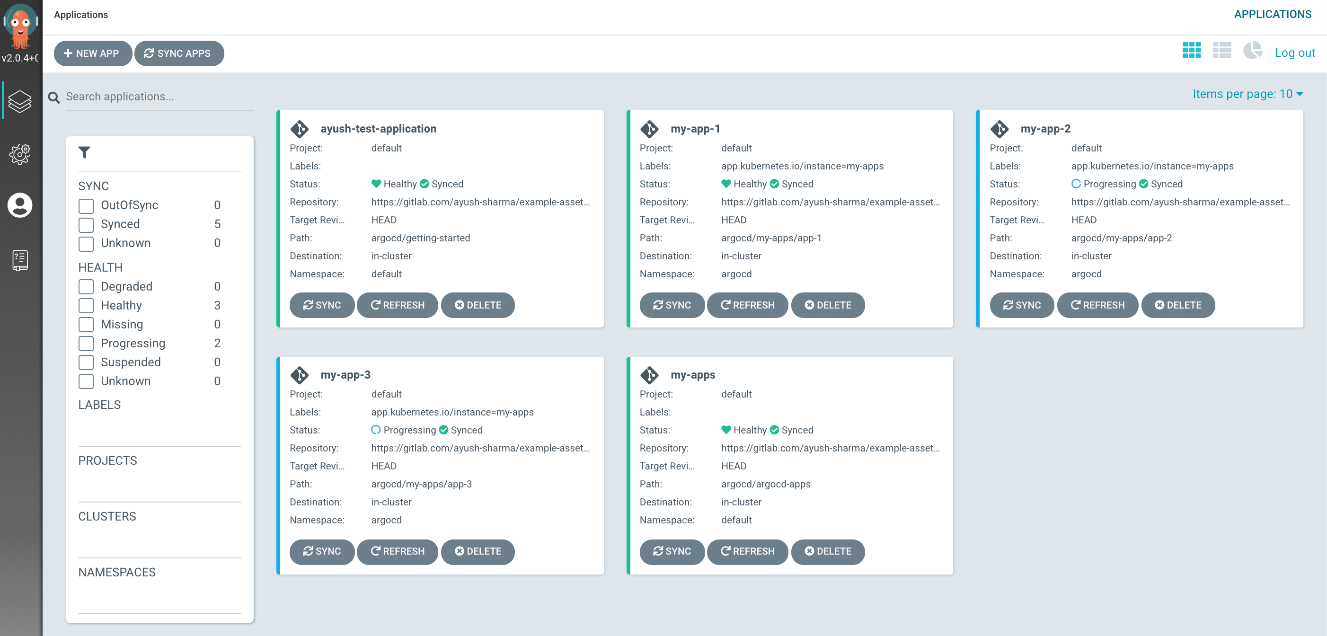
Task: Expand the CLUSTERS filter section
Action: click(x=107, y=516)
